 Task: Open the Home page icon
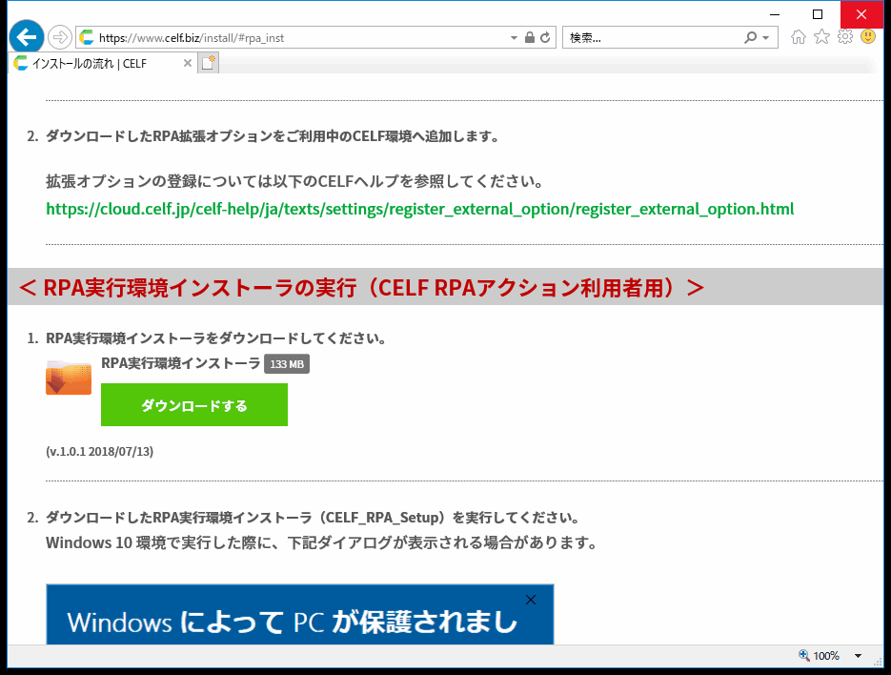pyautogui.click(x=799, y=37)
